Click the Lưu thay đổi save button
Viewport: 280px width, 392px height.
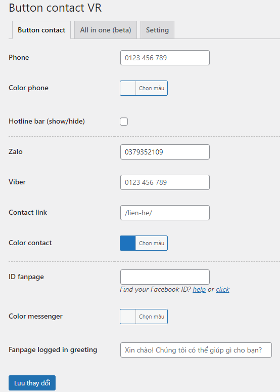click(x=32, y=383)
